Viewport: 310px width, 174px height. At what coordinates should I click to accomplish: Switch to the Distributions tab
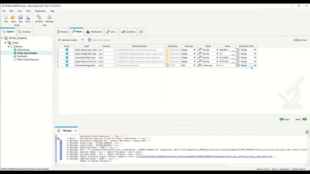coord(94,32)
